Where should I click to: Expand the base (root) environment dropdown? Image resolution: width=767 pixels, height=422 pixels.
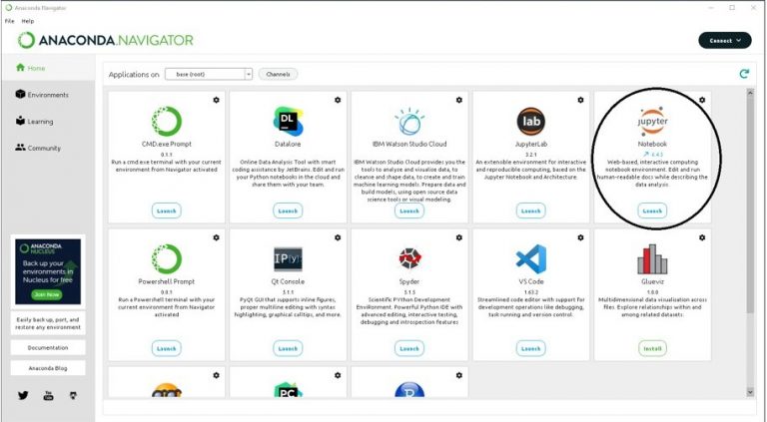(248, 74)
